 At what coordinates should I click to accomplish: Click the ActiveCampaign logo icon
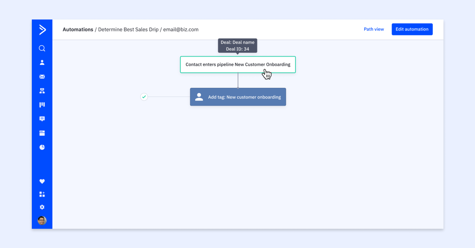click(42, 30)
